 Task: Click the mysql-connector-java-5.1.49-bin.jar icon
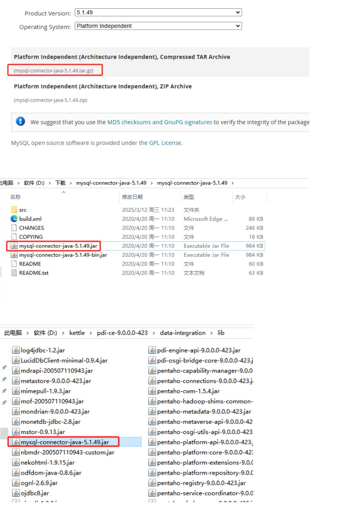tap(14, 255)
